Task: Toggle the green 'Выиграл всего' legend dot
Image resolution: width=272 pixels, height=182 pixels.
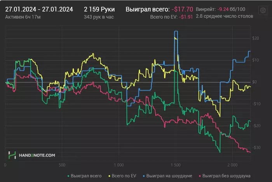Action: 68,176
